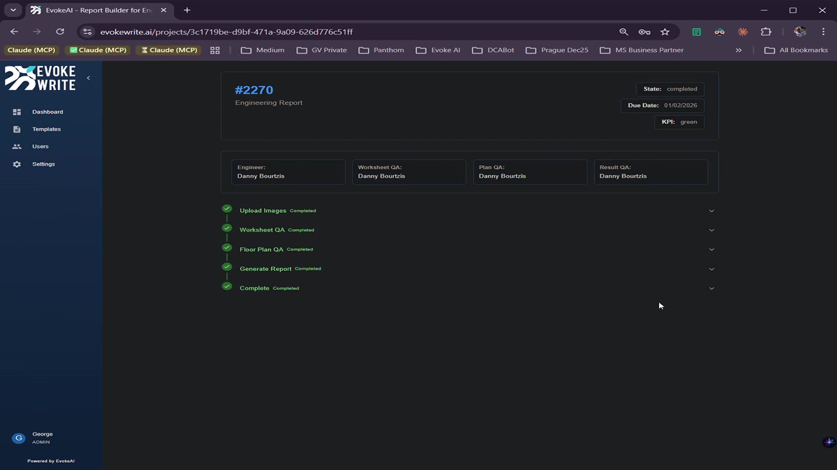The height and width of the screenshot is (470, 837).
Task: Click the floating sparkle assistant icon
Action: (x=829, y=442)
